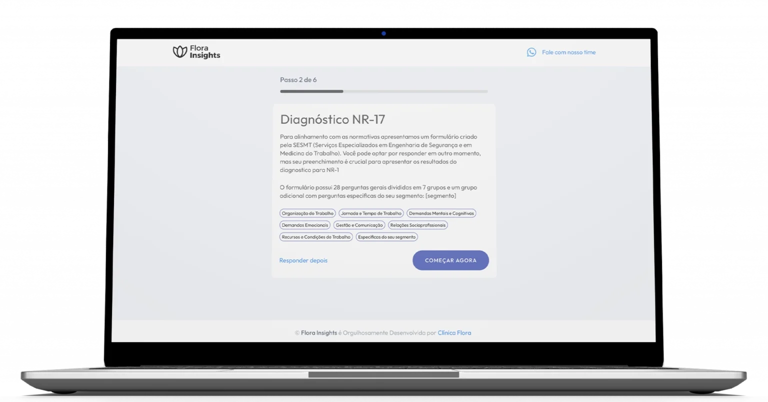768x402 pixels.
Task: Select the 'Demandas Emocionais' tag
Action: (x=304, y=225)
